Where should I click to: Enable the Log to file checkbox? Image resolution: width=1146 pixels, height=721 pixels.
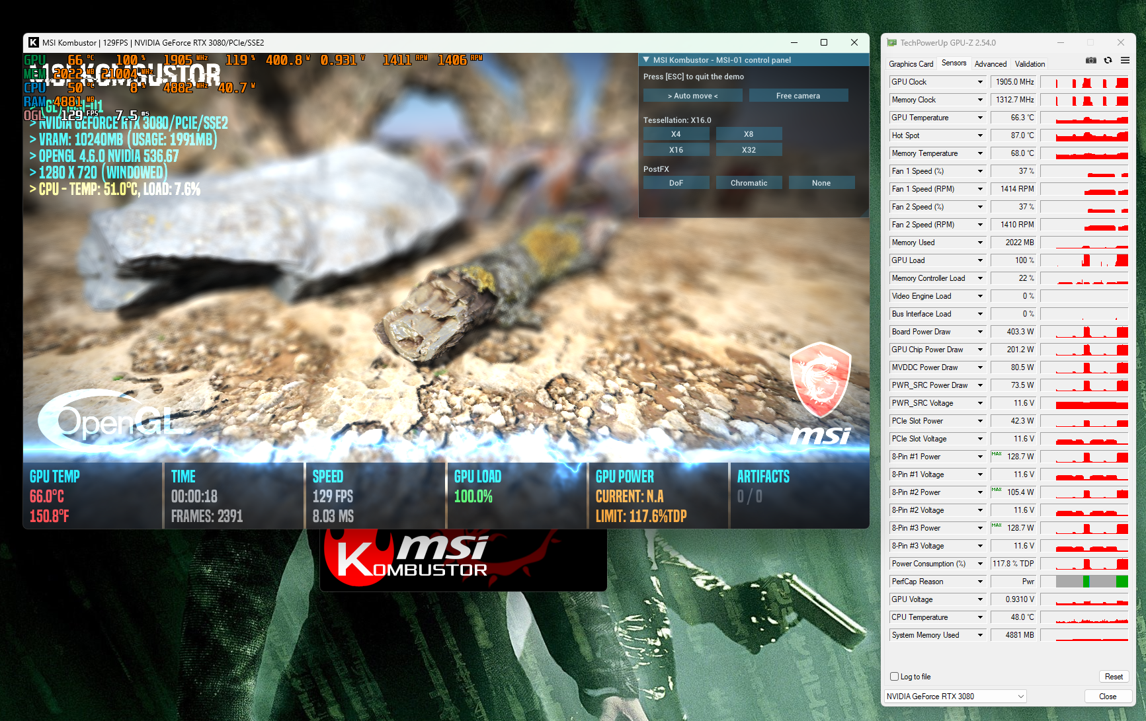[895, 676]
